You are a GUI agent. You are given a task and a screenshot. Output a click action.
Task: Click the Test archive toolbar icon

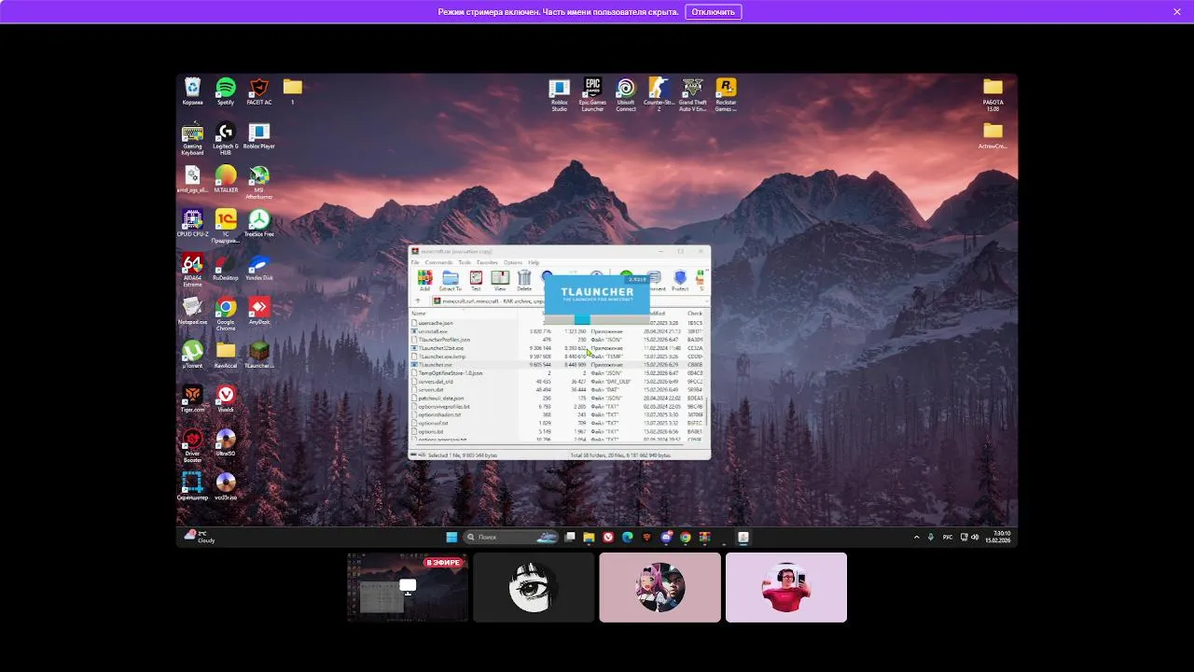(x=476, y=280)
